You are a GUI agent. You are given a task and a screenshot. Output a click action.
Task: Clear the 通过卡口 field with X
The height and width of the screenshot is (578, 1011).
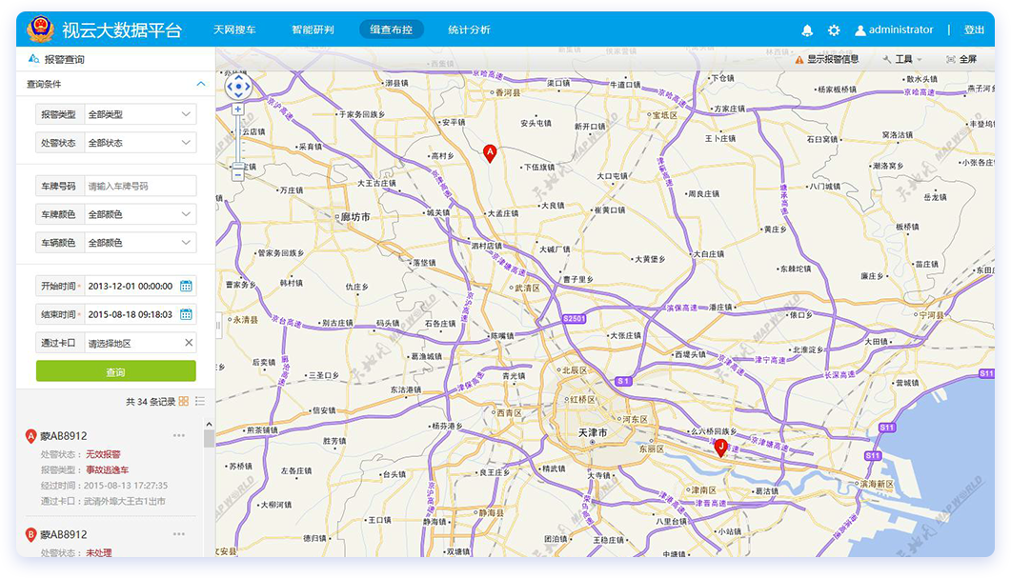coord(189,343)
